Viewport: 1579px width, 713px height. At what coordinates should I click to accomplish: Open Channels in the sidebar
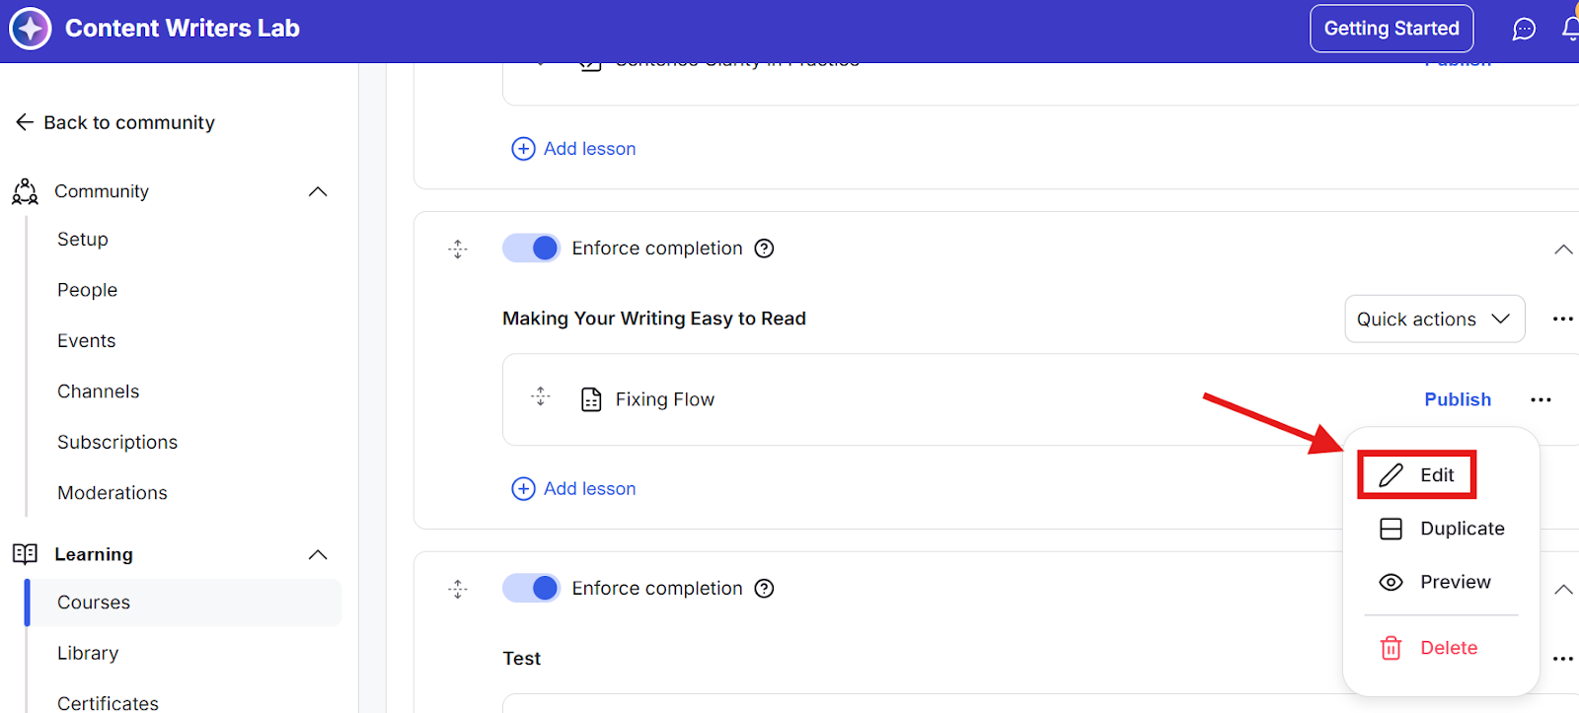[x=98, y=392]
